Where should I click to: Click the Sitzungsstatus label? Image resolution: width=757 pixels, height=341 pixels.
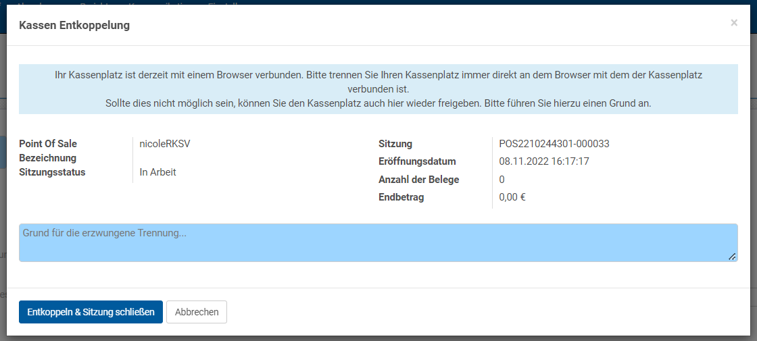[x=52, y=172]
